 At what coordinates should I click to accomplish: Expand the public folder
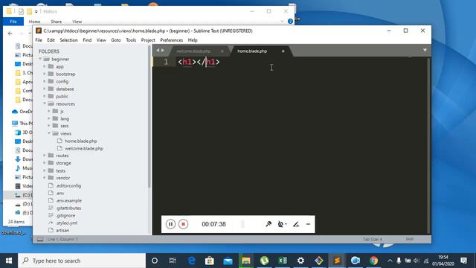tap(45, 96)
